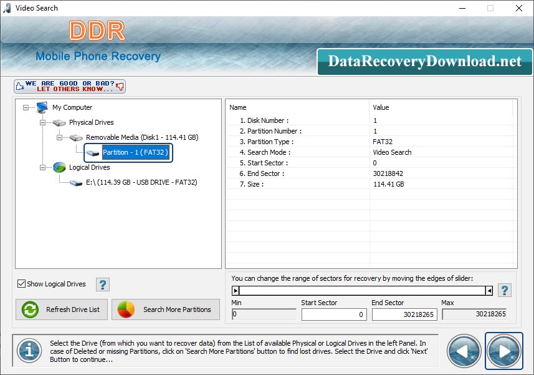Collapse the Physical Drives node

[x=42, y=122]
